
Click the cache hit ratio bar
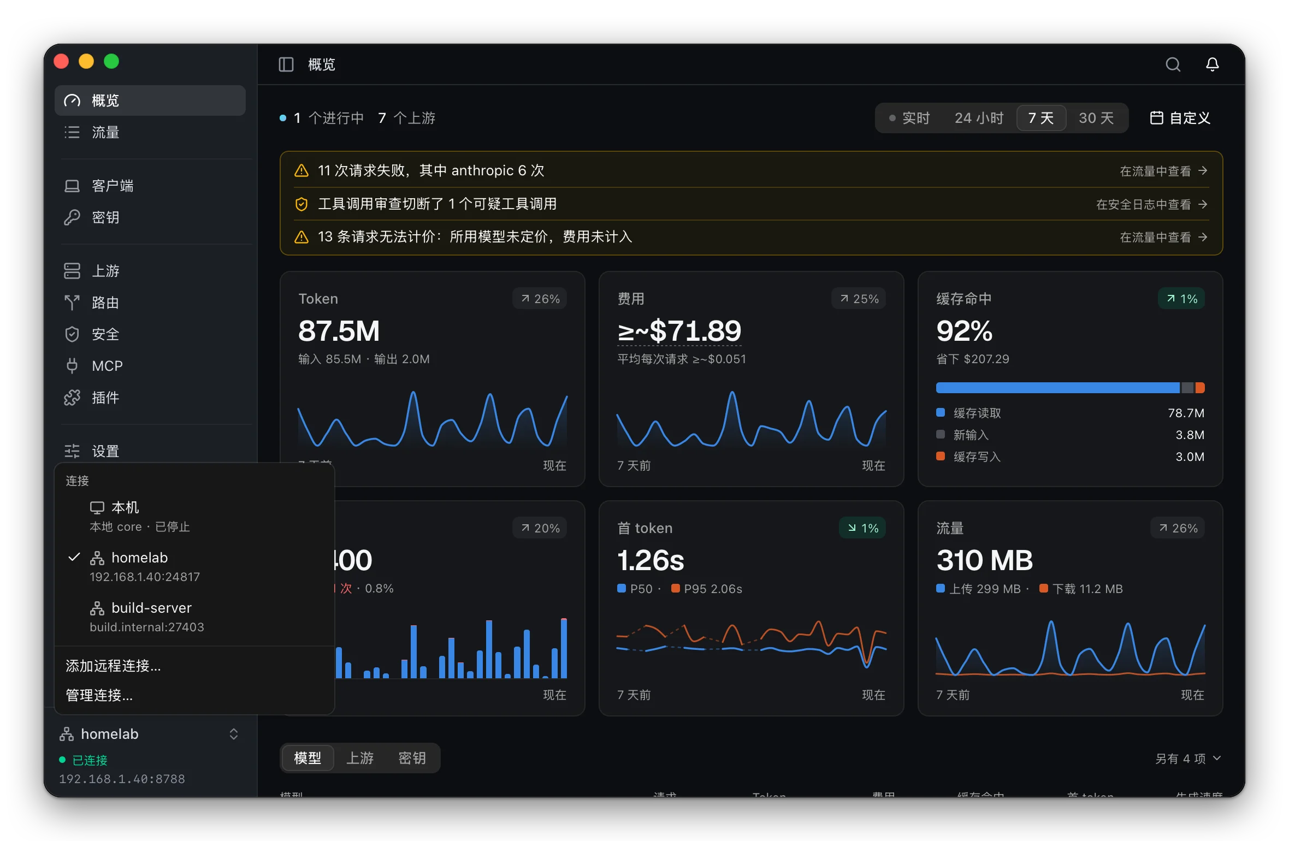tap(1070, 388)
